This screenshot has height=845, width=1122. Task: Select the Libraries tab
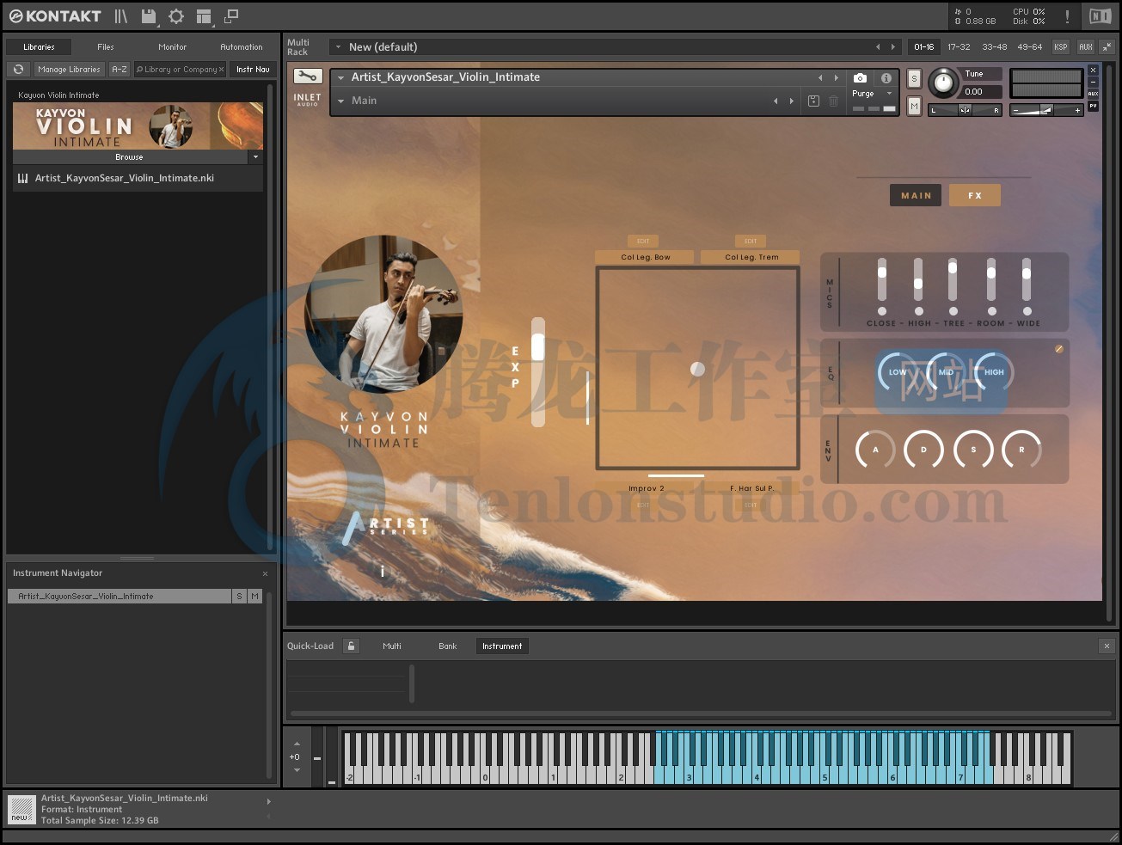click(39, 47)
